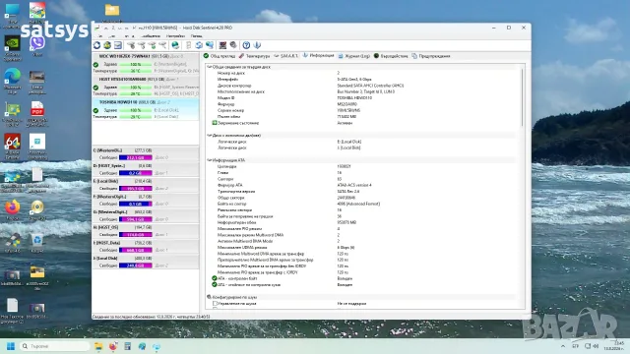Switch to the Общ преглед tab
The height and width of the screenshot is (354, 630).
coord(220,56)
